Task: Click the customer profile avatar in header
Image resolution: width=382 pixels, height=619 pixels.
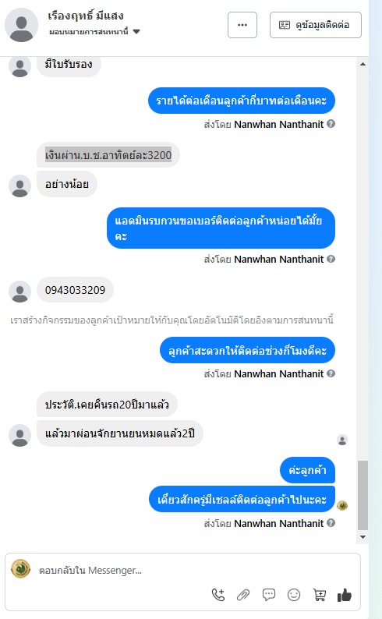Action: (x=21, y=25)
